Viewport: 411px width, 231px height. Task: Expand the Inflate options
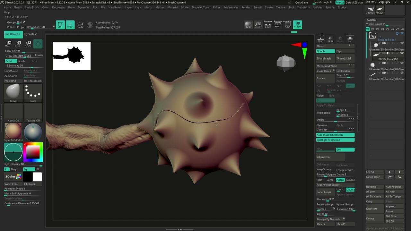[x=336, y=120]
